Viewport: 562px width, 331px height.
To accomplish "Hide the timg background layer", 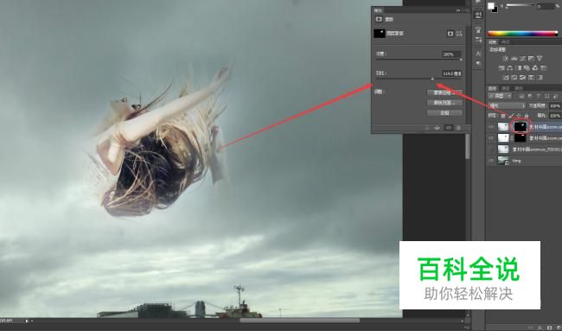I will tap(491, 161).
